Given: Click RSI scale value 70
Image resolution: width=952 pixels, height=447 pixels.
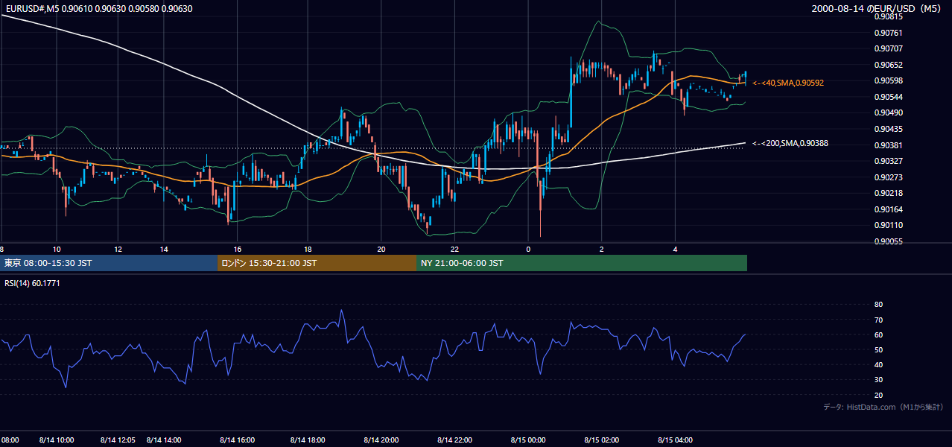Looking at the screenshot, I should 878,320.
